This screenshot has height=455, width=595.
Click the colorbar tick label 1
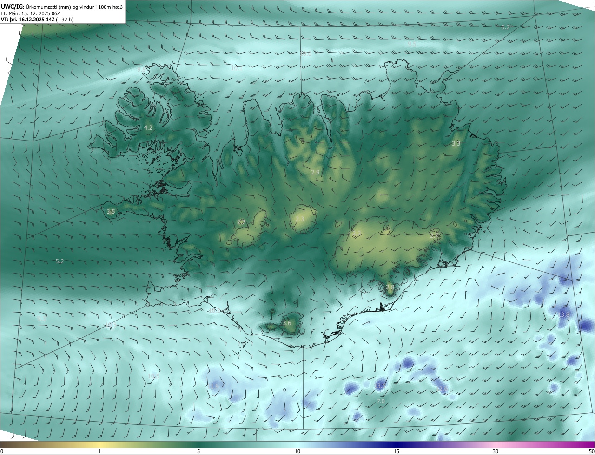pyautogui.click(x=99, y=452)
